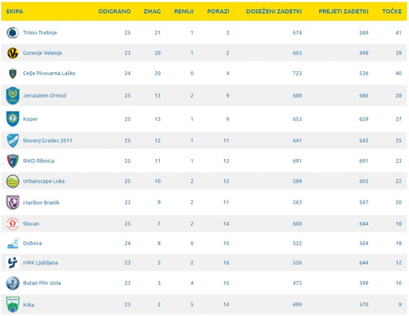Screen dimensions: 409x316
Task: Click the Krka green team badge
Action: click(13, 304)
